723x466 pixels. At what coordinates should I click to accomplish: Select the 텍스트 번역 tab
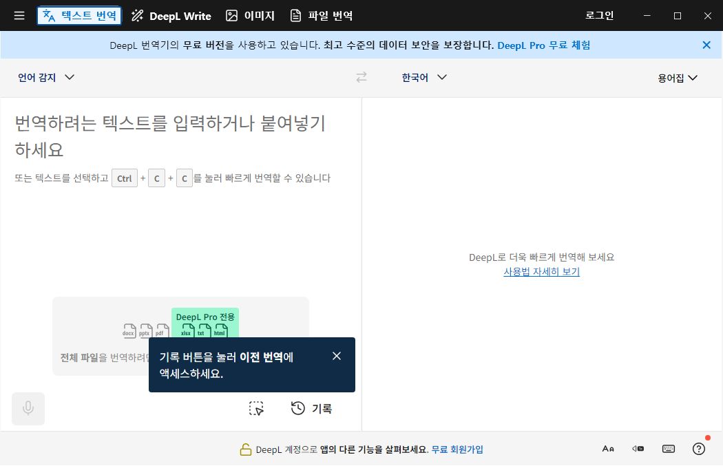80,16
